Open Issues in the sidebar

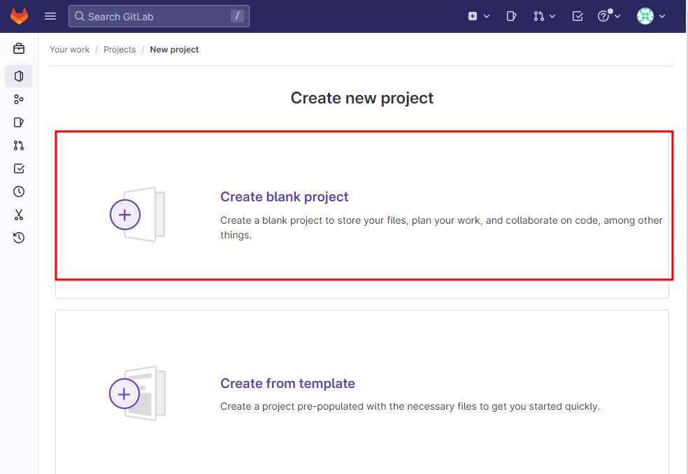[x=19, y=122]
